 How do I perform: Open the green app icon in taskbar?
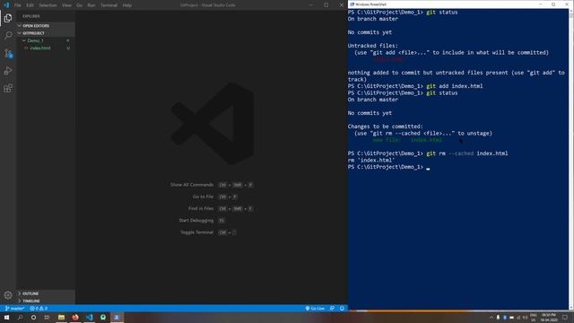(x=103, y=317)
